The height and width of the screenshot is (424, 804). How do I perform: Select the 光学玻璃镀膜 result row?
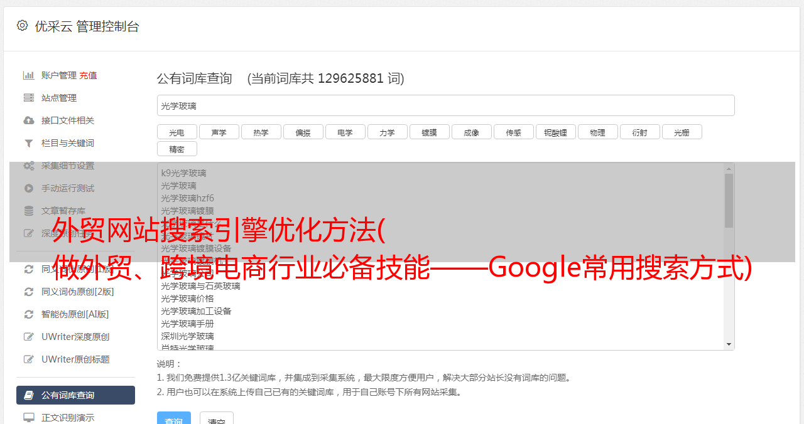tap(440, 211)
